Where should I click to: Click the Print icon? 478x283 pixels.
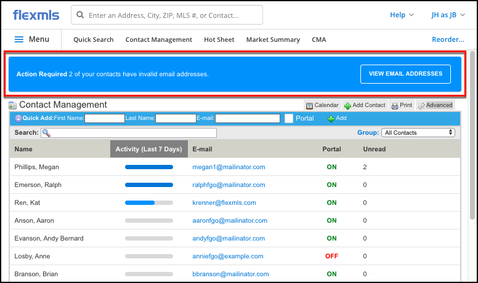click(394, 105)
